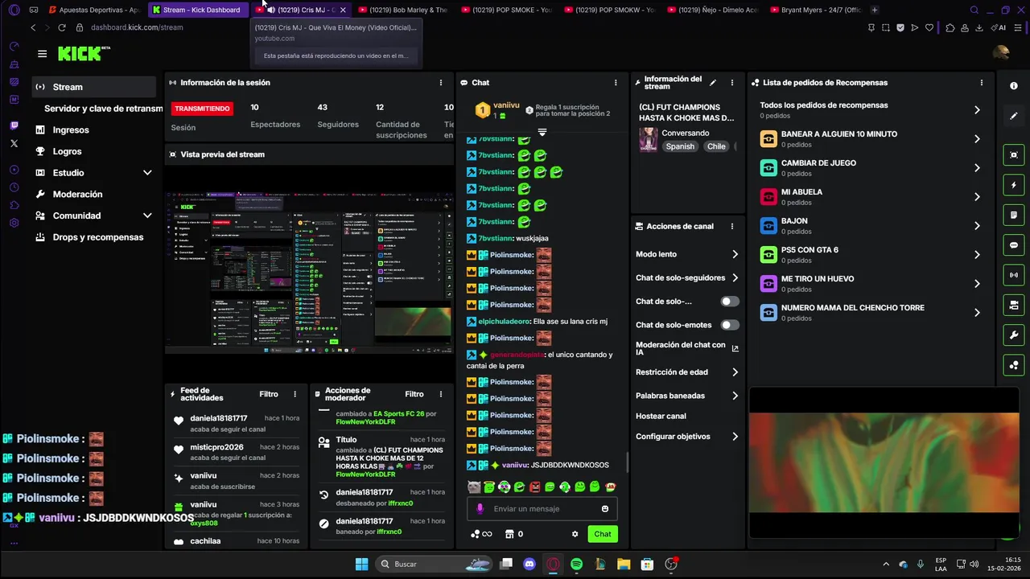Image resolution: width=1030 pixels, height=579 pixels.
Task: Expand Restricción de edad option
Action: (735, 372)
